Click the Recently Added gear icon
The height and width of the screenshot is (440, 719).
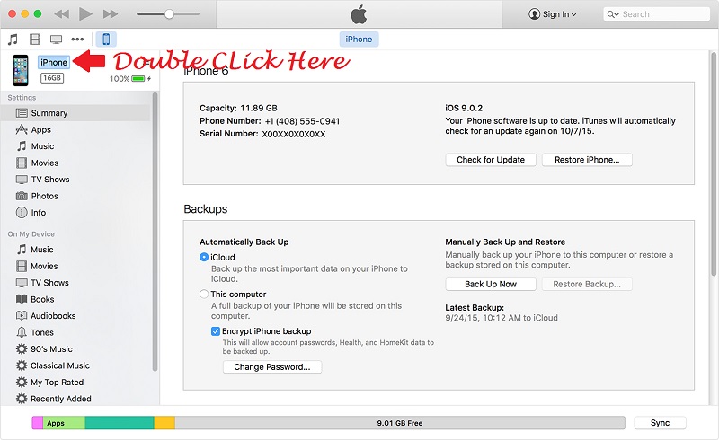22,399
